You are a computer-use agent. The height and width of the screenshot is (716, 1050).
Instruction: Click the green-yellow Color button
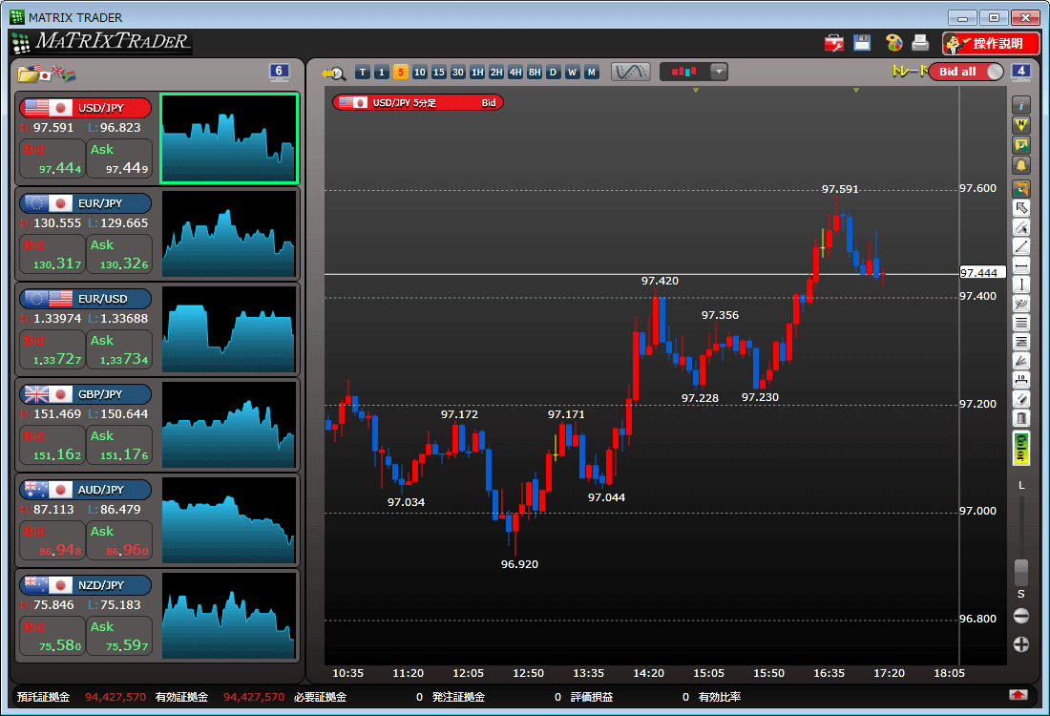[1020, 448]
